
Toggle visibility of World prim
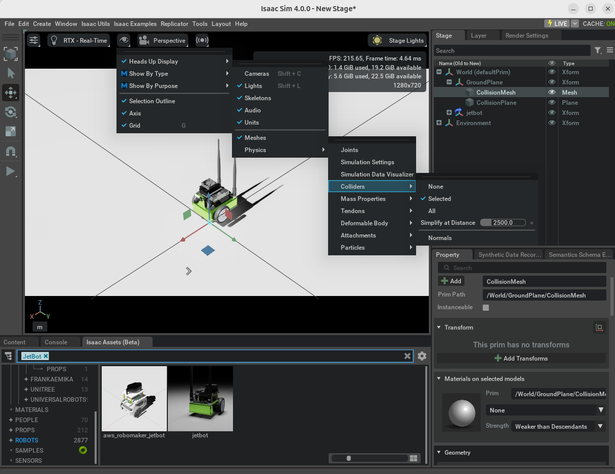click(551, 72)
